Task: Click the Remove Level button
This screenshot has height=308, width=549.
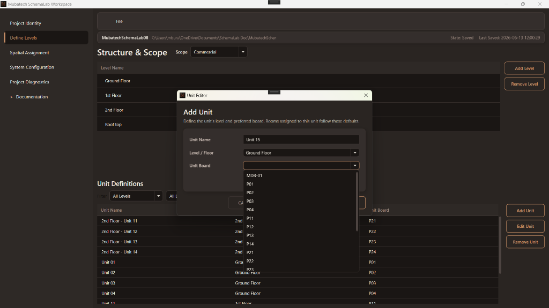Action: pyautogui.click(x=524, y=84)
